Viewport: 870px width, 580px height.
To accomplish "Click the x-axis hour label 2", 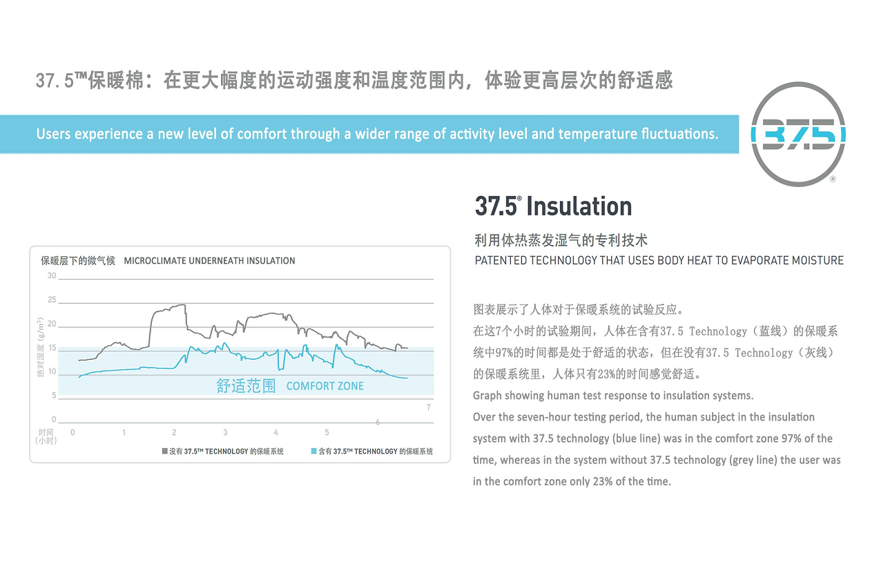I will (174, 433).
